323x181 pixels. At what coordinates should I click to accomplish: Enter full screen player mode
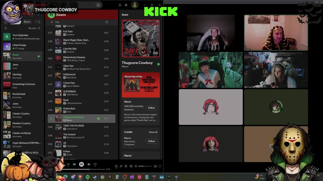coord(160,166)
